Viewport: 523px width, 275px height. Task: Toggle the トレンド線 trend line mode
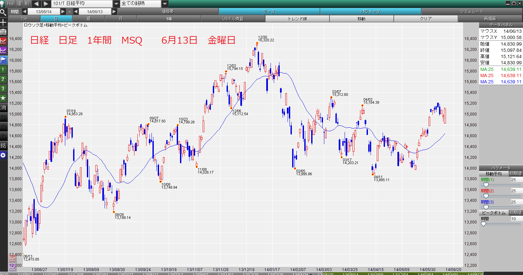[x=297, y=19]
